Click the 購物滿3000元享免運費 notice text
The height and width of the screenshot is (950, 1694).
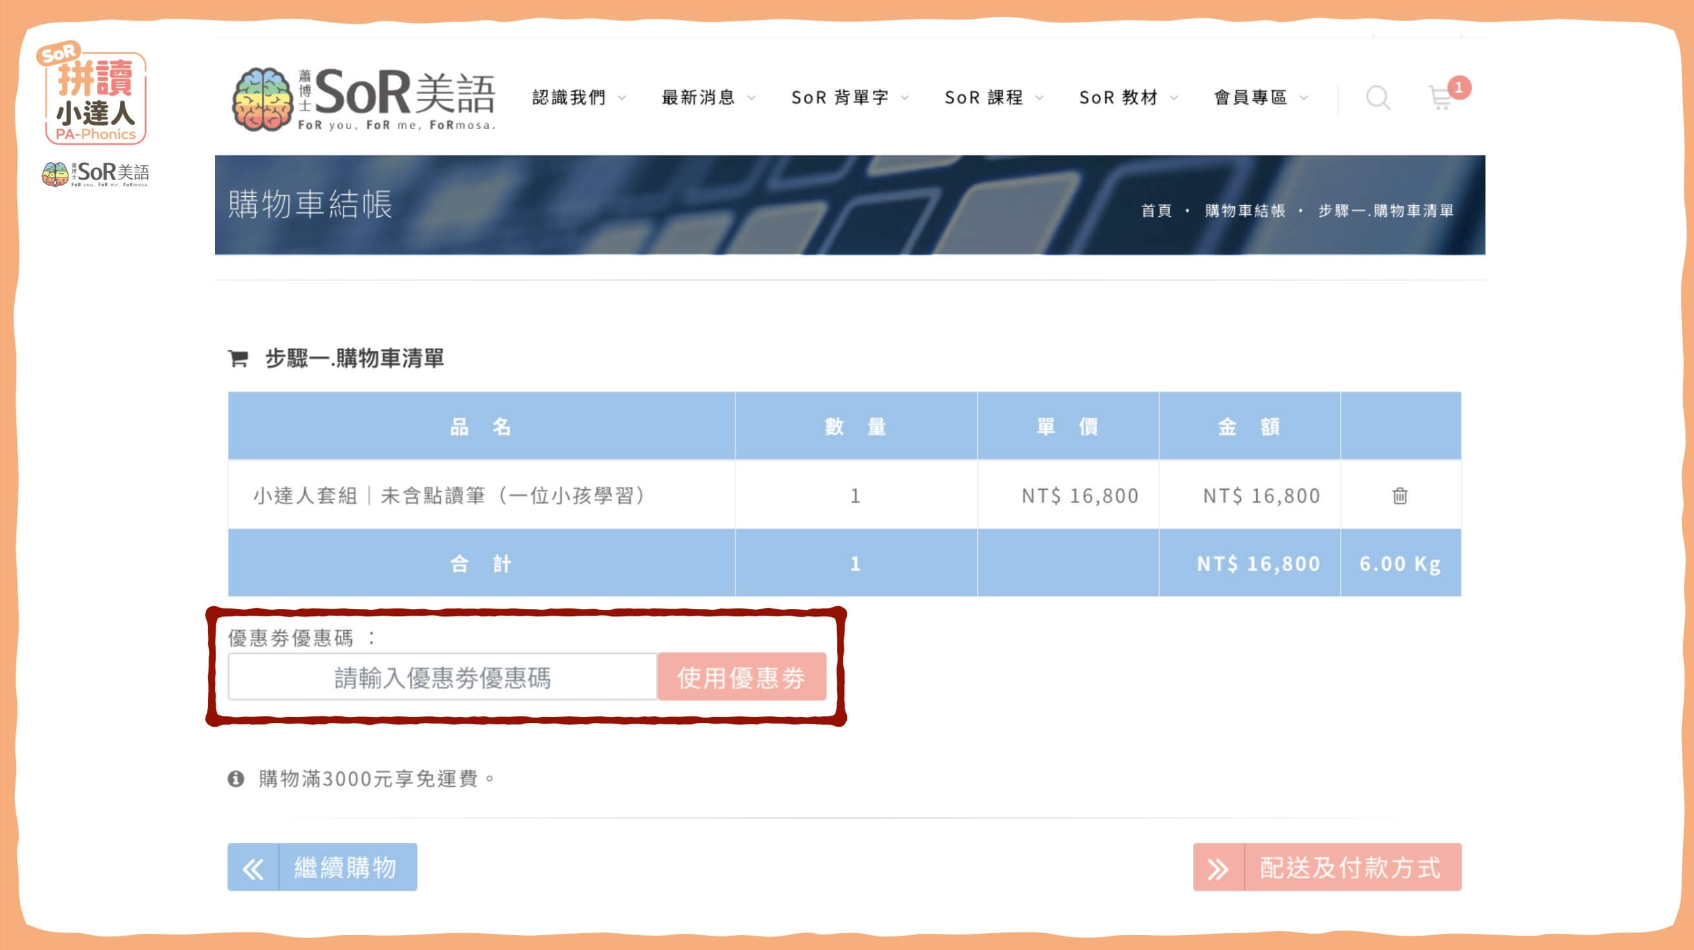coord(377,779)
